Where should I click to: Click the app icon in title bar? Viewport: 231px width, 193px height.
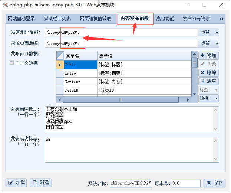pyautogui.click(x=5, y=5)
